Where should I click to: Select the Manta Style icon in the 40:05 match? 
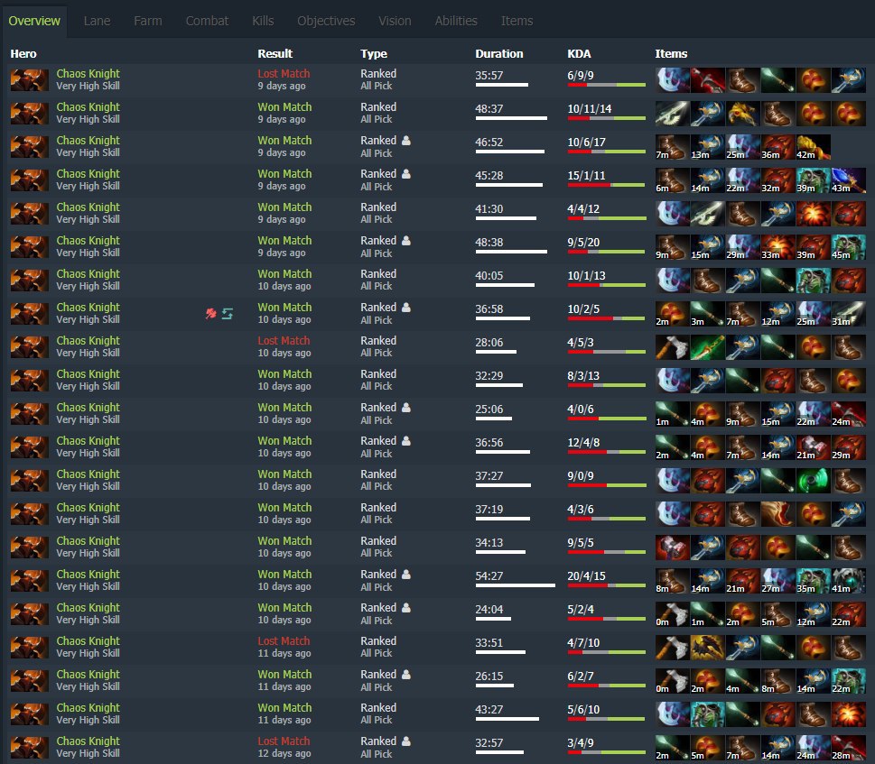point(673,281)
